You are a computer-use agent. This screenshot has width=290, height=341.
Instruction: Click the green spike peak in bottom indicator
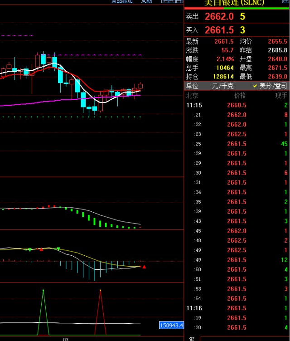(43, 291)
